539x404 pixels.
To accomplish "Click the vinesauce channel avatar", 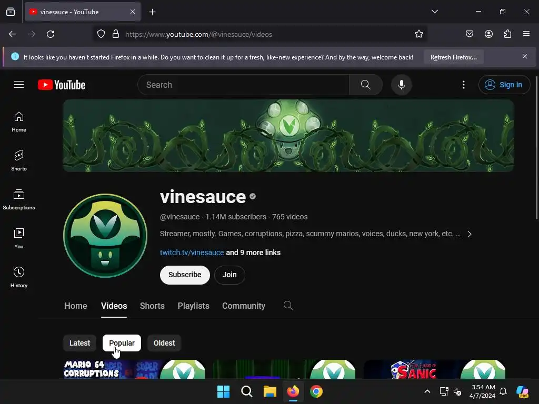I will coord(105,236).
